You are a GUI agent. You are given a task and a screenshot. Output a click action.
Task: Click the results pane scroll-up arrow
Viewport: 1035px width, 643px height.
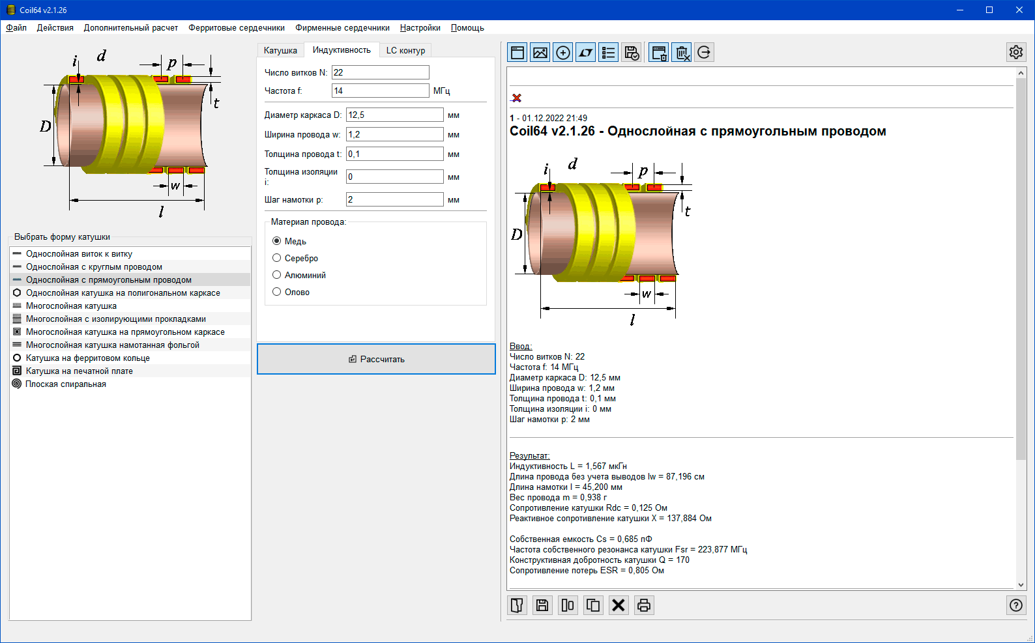tap(1021, 74)
